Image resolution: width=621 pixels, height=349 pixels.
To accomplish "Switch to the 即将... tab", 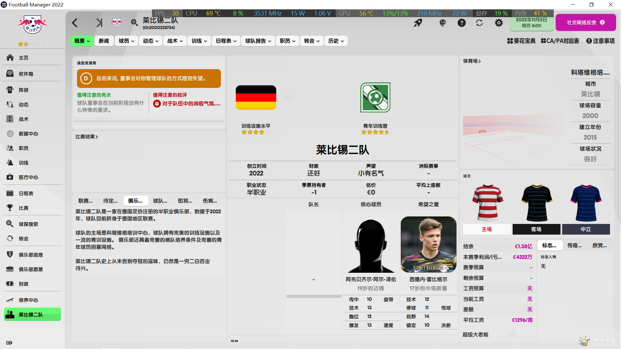I will click(x=185, y=201).
